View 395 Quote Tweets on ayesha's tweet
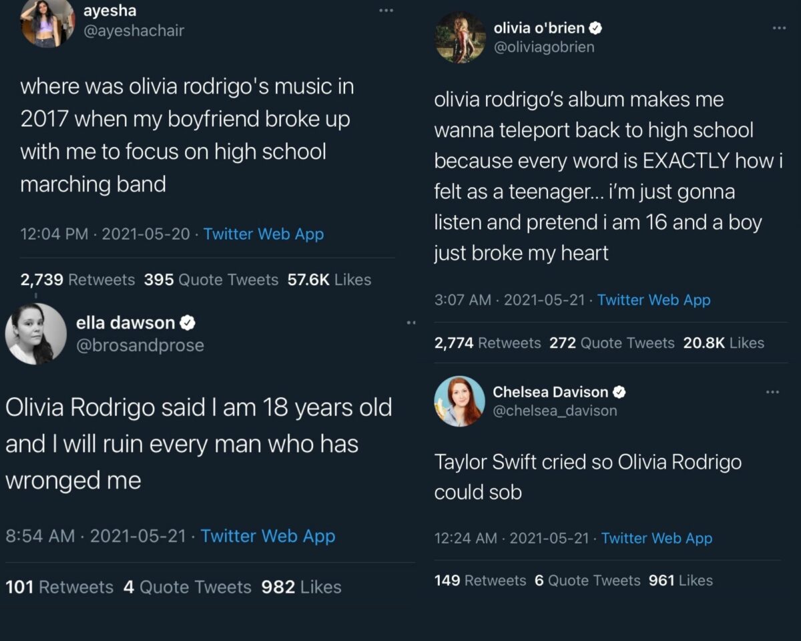 (211, 280)
